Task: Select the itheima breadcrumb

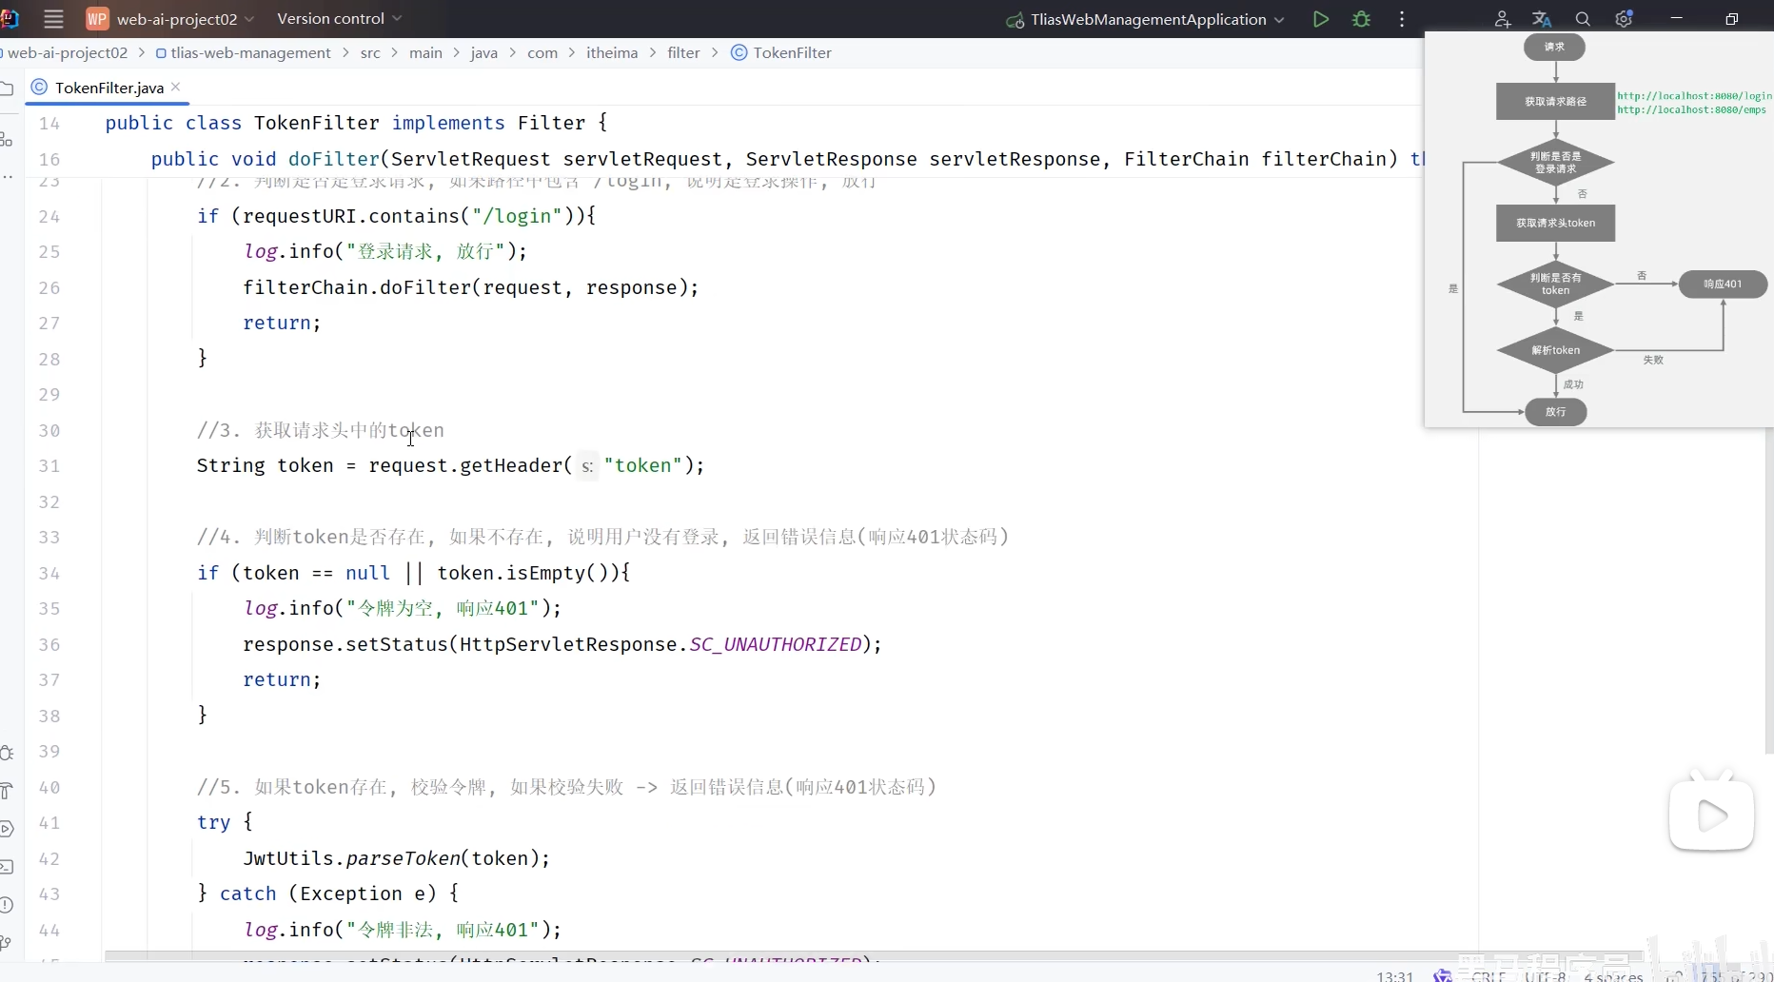Action: [612, 53]
